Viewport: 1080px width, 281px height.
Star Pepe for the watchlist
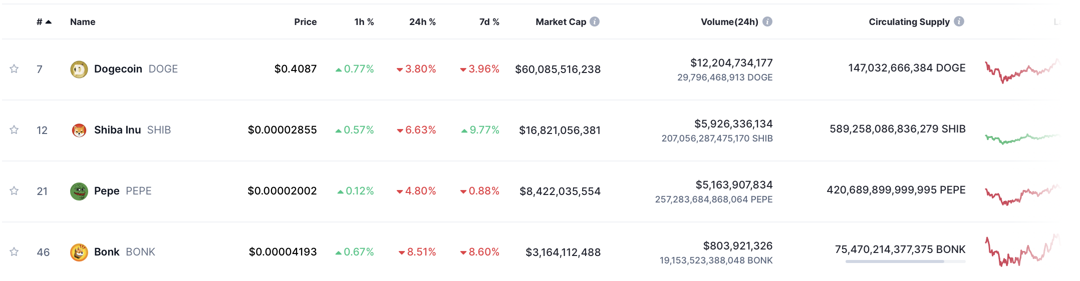14,191
